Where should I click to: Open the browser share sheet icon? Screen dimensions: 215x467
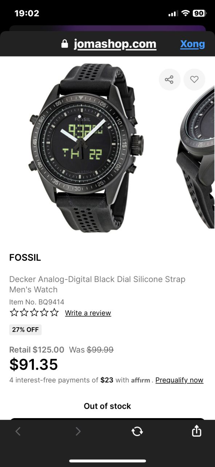196,431
